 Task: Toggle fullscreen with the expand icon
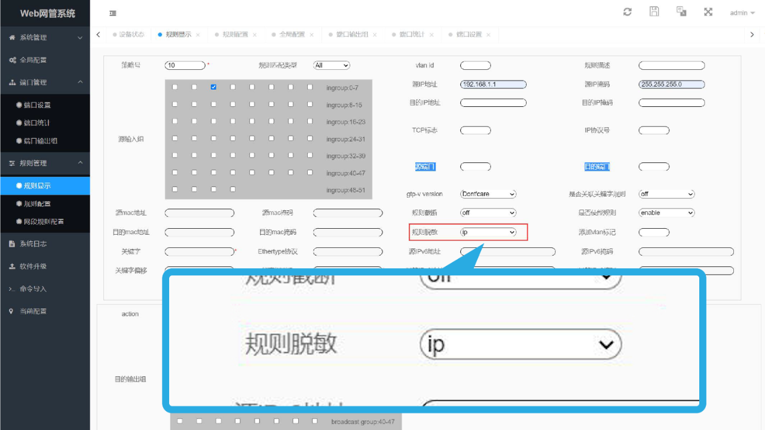pyautogui.click(x=708, y=12)
